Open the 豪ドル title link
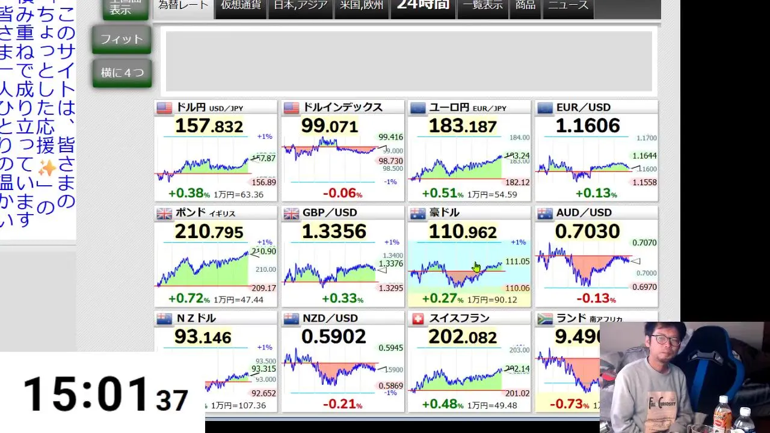This screenshot has width=770, height=433. tap(444, 212)
